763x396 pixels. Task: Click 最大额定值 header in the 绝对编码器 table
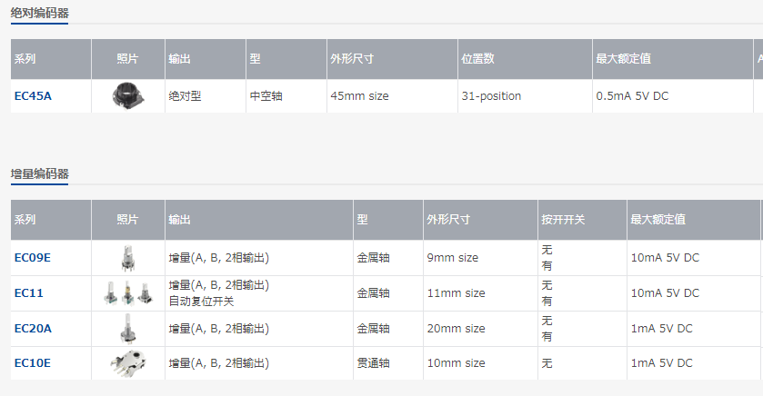tap(623, 59)
